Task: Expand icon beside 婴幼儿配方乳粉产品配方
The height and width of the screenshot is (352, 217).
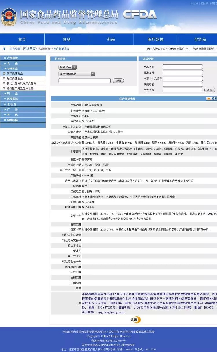Action: pos(4,84)
